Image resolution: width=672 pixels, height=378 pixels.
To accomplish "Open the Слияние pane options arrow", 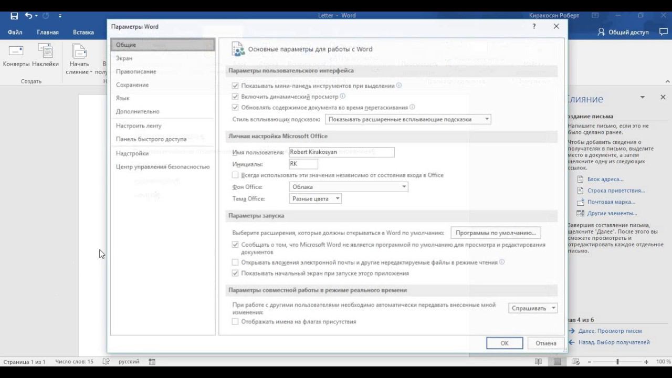I will click(x=642, y=98).
